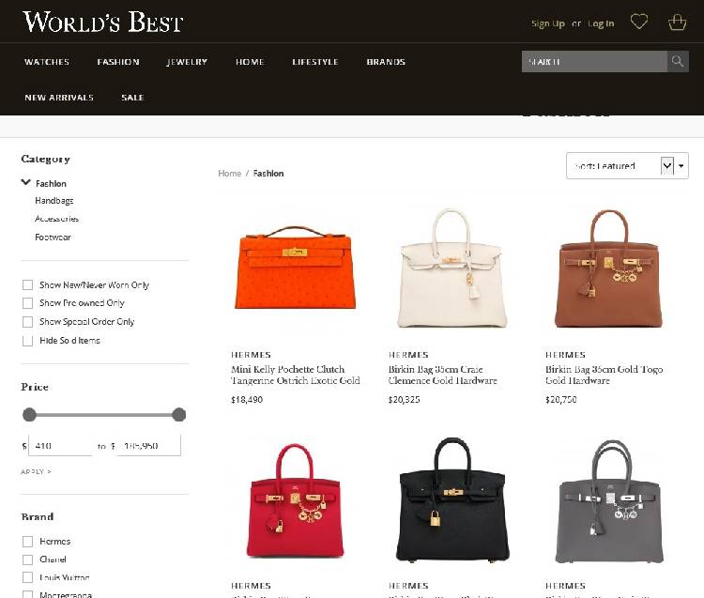This screenshot has height=598, width=704.
Task: Click the search magnifier icon
Action: 678,62
